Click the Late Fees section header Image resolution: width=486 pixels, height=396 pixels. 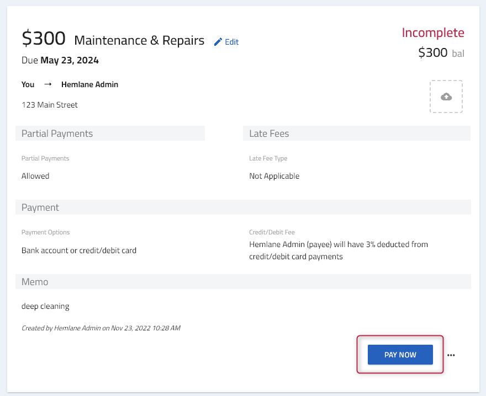(x=357, y=133)
